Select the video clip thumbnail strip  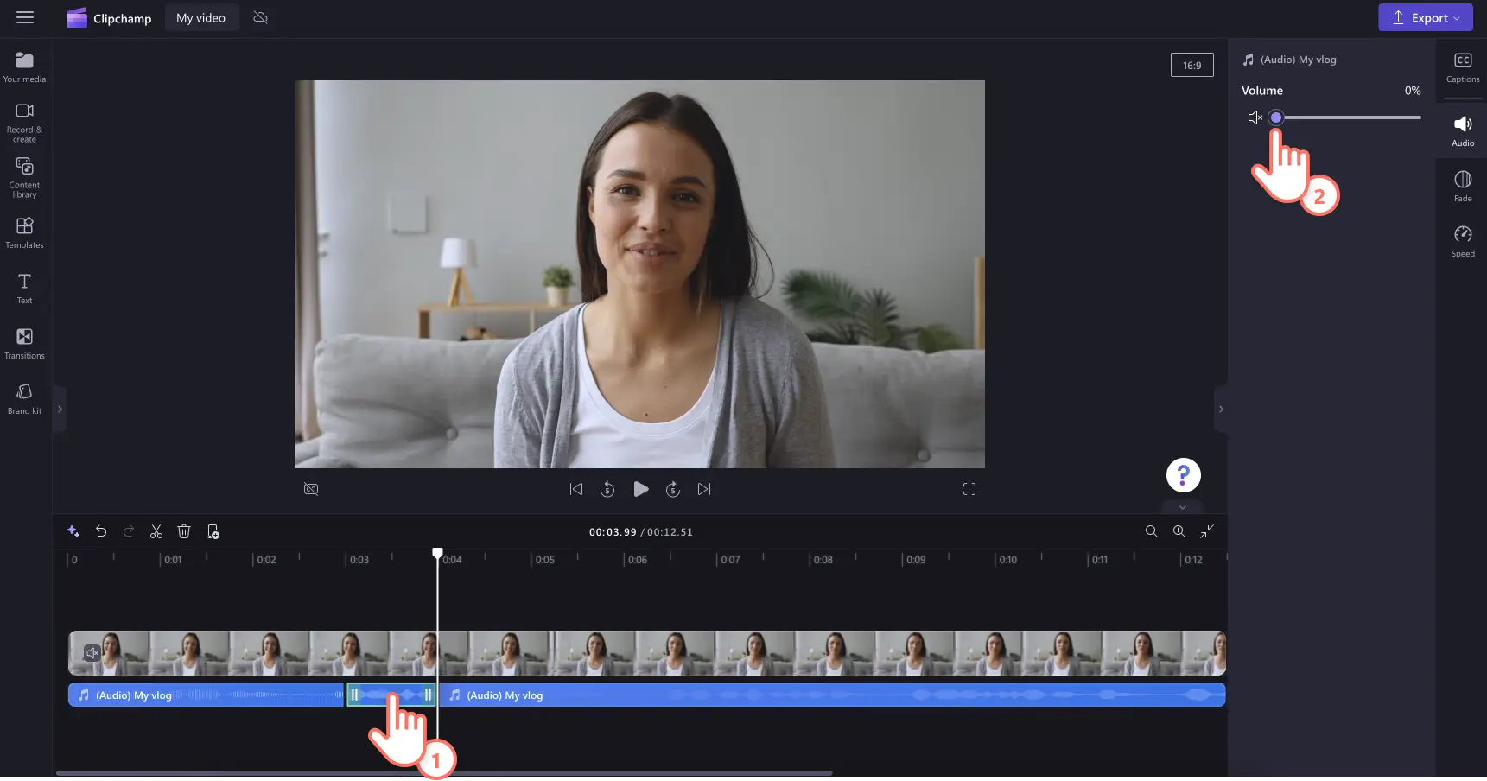click(647, 653)
